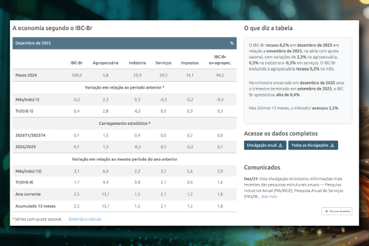
Task: Select the Agropecuária column header
Action: (105, 63)
